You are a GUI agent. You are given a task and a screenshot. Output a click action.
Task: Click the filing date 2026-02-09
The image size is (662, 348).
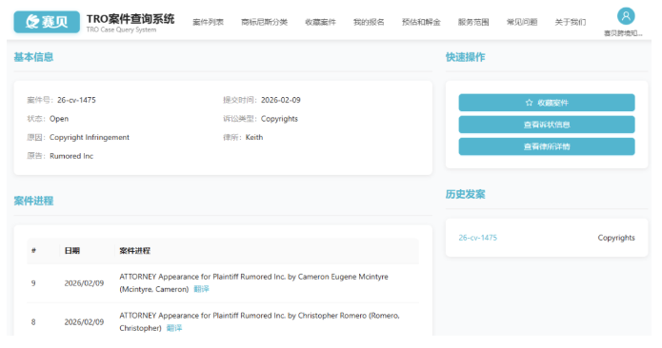click(280, 100)
